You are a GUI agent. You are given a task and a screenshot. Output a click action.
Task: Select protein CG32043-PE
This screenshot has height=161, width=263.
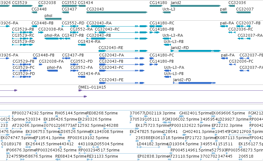[x=111, y=80]
